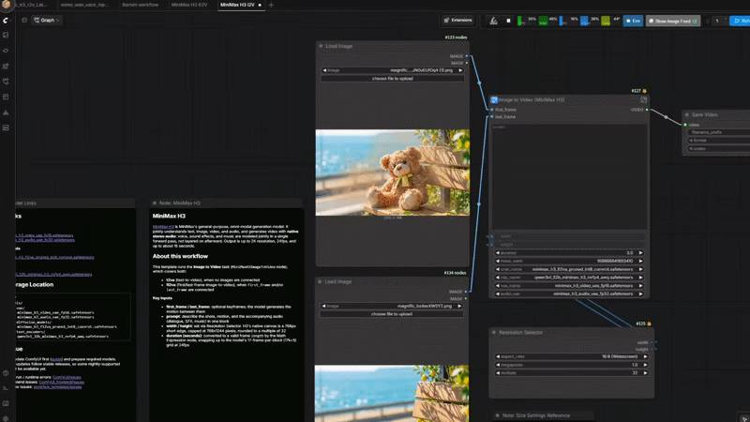This screenshot has width=750, height=422.
Task: Open the audio_vae model dropdown
Action: coord(569,294)
